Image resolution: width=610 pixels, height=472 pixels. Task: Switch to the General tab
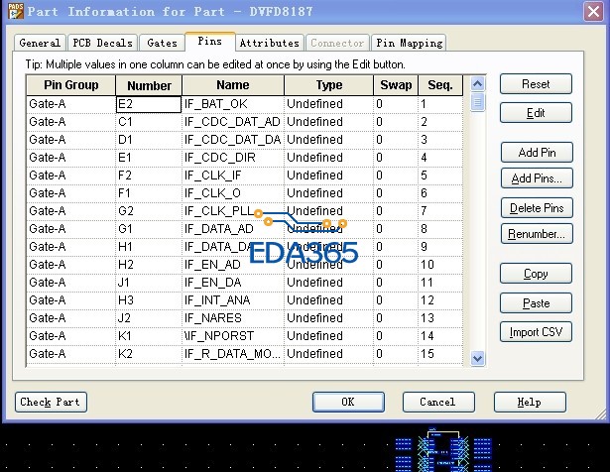click(x=40, y=43)
